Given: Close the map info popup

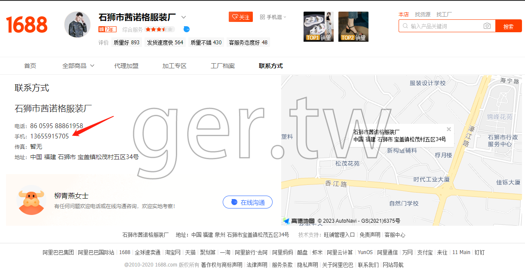Looking at the screenshot, I should (x=449, y=129).
